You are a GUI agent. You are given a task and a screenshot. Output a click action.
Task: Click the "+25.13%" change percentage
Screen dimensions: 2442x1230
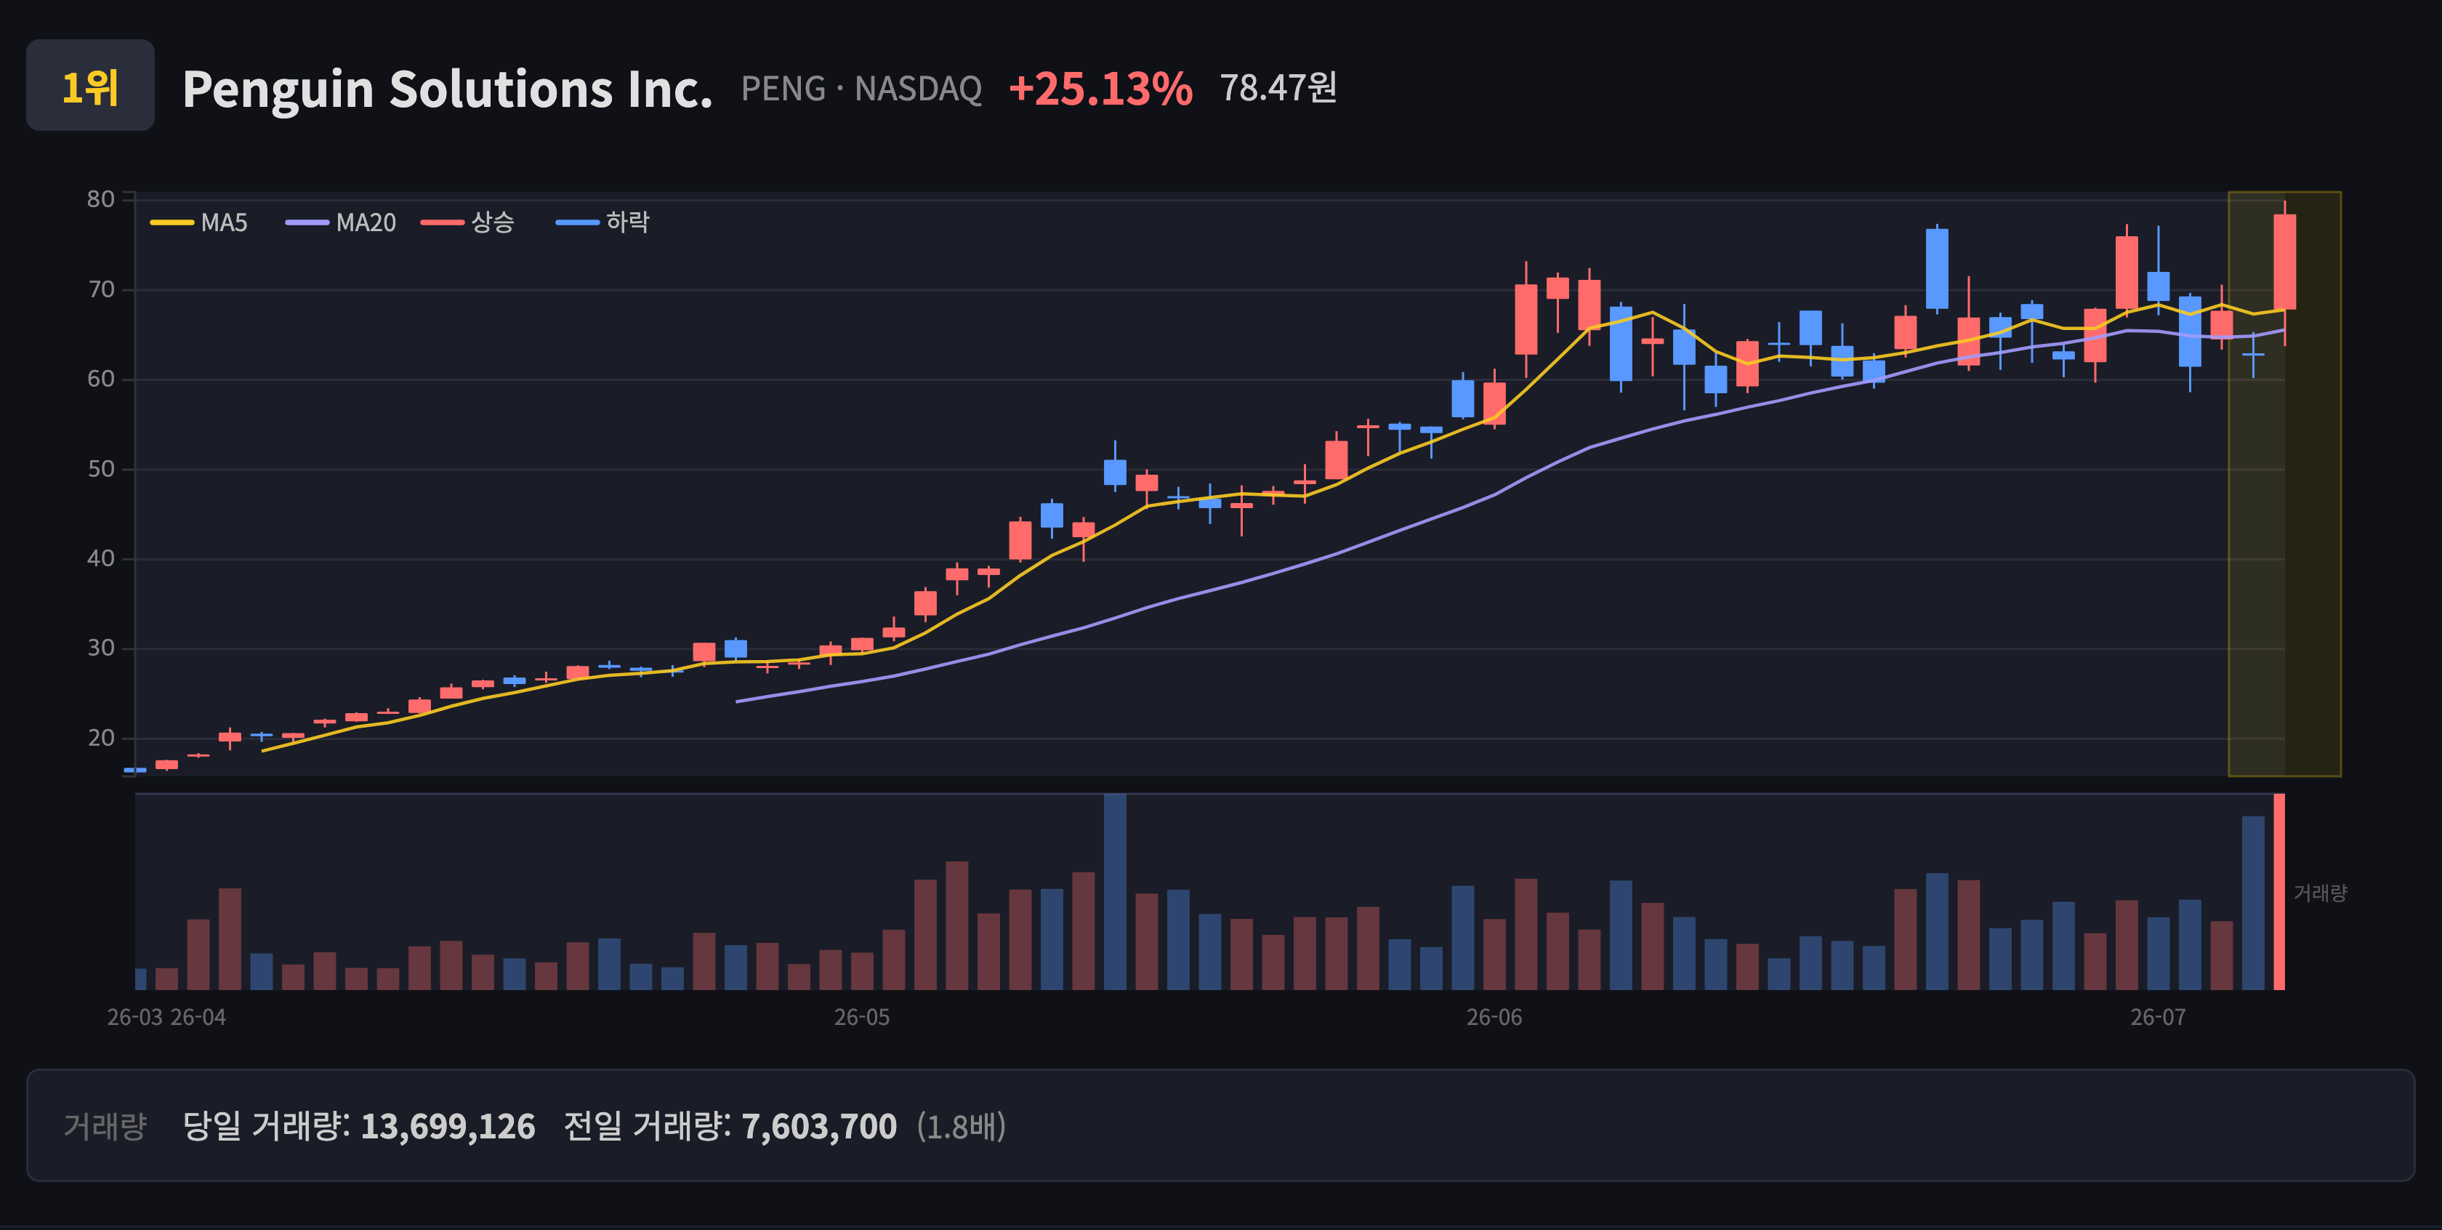(1100, 89)
